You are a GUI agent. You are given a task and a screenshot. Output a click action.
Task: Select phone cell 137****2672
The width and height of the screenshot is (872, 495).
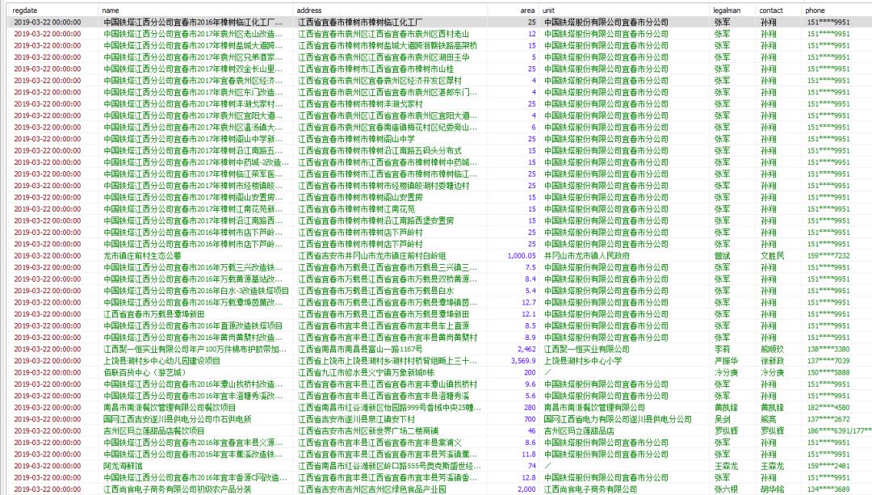click(x=828, y=419)
